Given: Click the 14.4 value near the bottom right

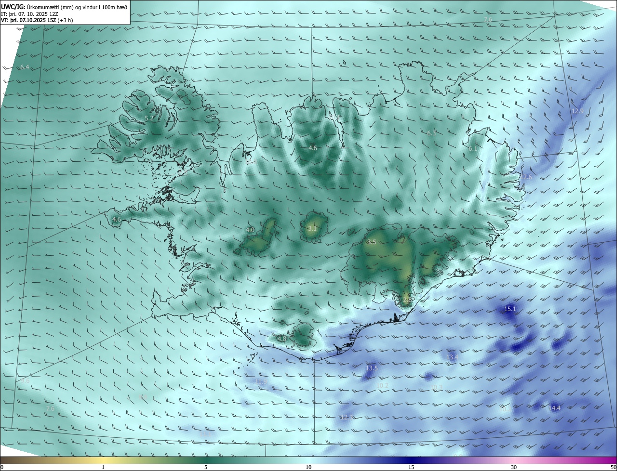Looking at the screenshot, I should point(555,408).
